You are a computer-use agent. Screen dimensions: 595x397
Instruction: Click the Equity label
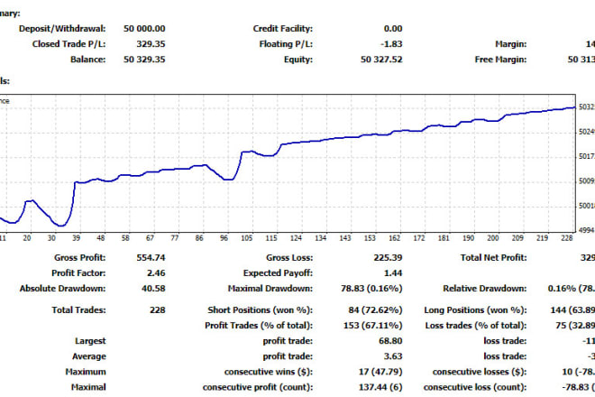pyautogui.click(x=298, y=60)
